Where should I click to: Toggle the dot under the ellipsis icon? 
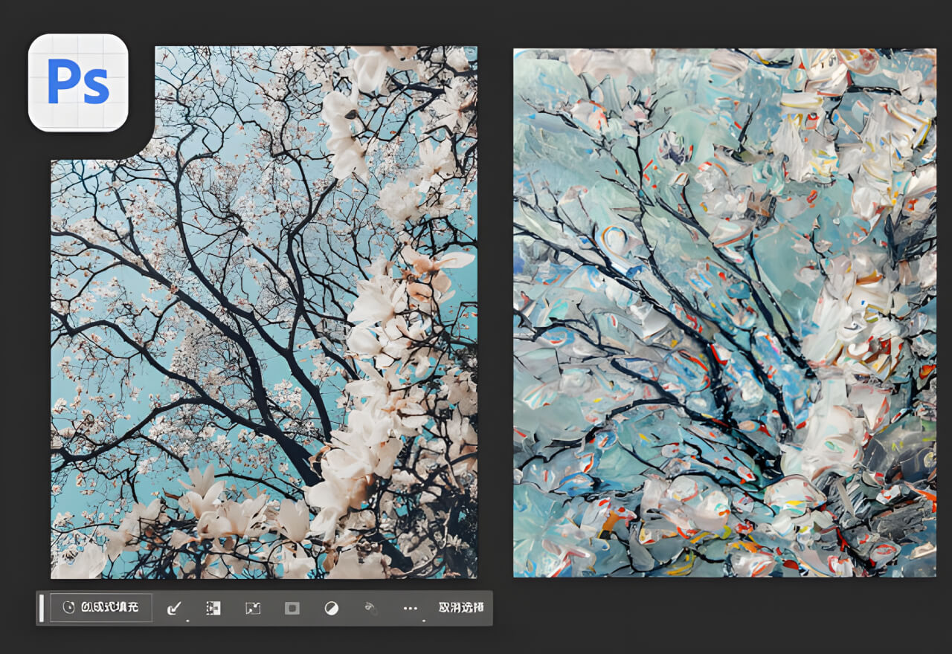tap(423, 620)
